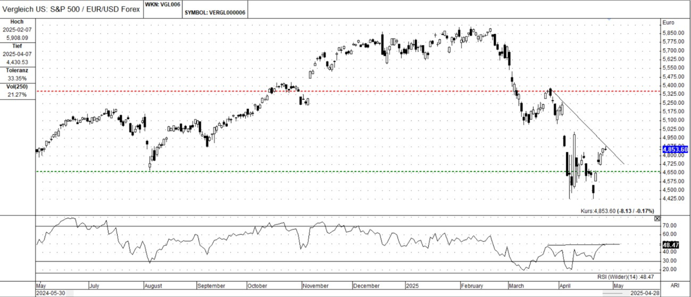Image resolution: width=691 pixels, height=297 pixels.
Task: Select the WKN: VGL006 field
Action: pyautogui.click(x=163, y=5)
